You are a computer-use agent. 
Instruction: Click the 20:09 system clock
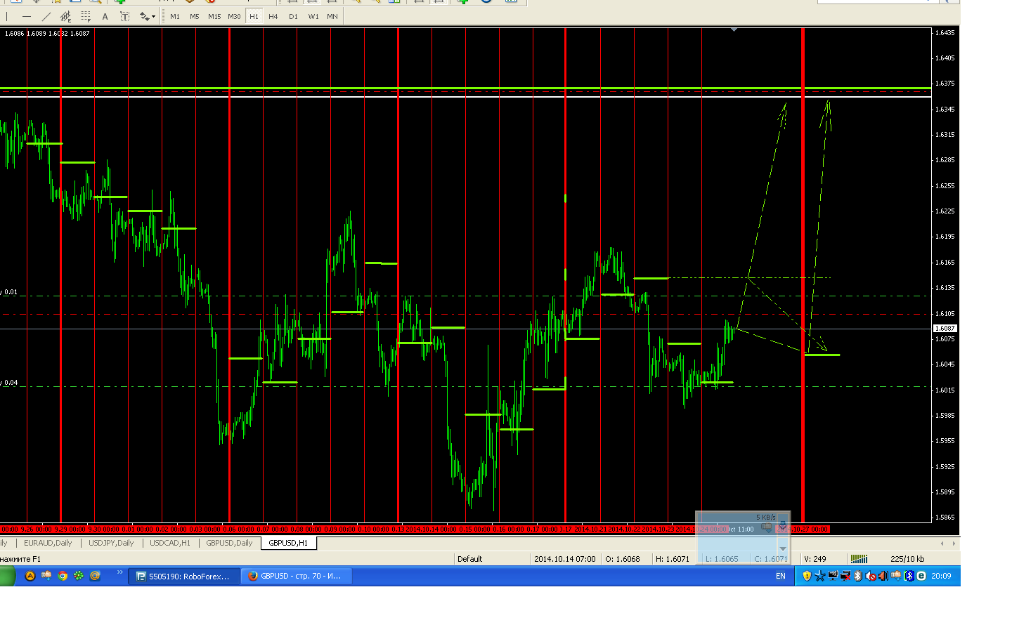pyautogui.click(x=941, y=576)
